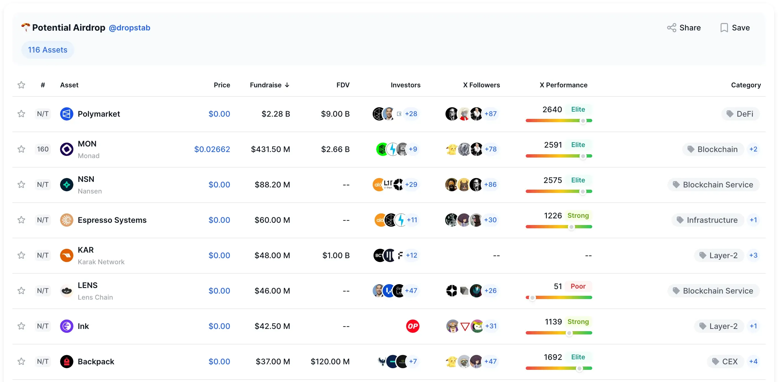Viewport: 778px width, 382px height.
Task: Click the OP investor avatar in Ink row
Action: coord(413,326)
